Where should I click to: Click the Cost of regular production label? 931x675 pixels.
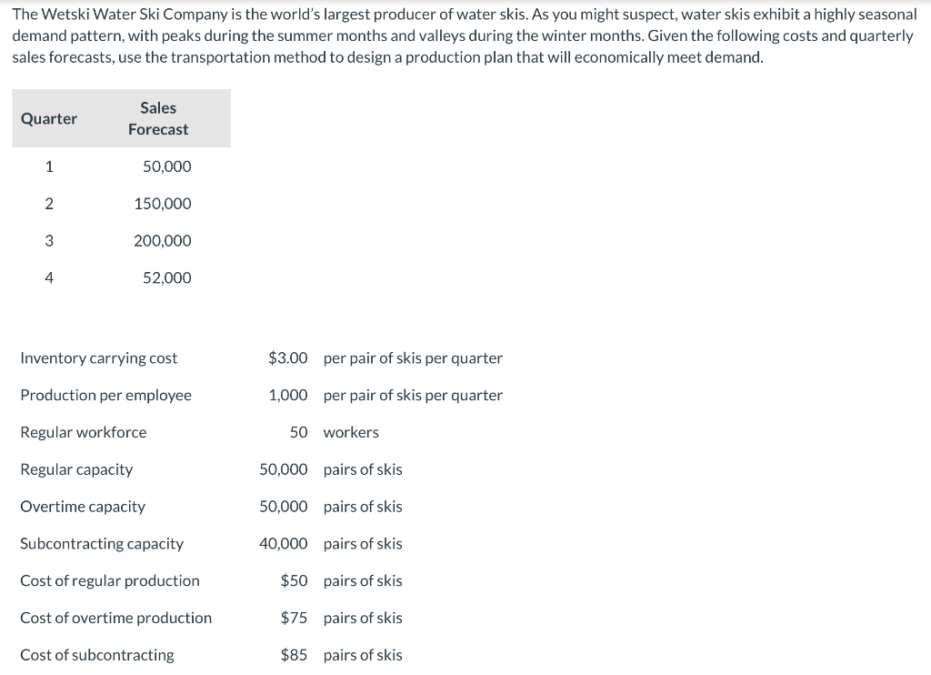coord(110,581)
